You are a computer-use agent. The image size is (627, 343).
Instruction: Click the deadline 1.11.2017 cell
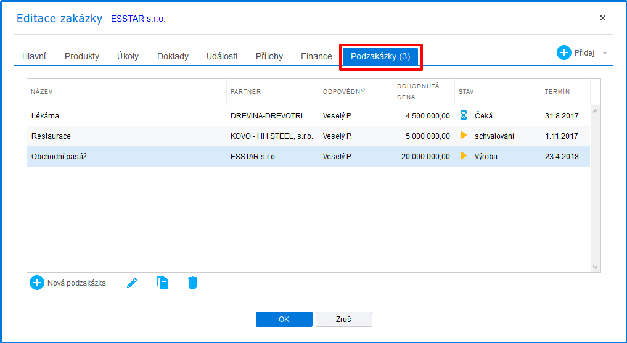click(562, 136)
